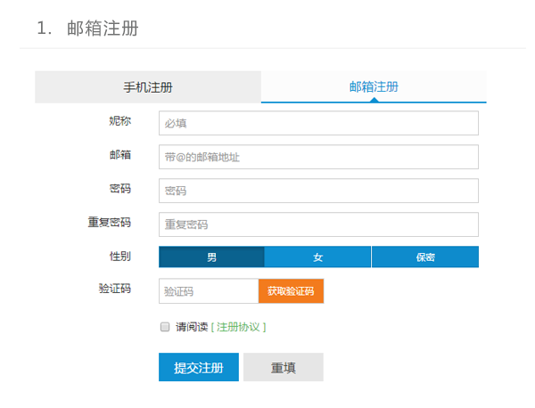Select 男 as the gender
Screen dimensions: 535x408
point(211,257)
